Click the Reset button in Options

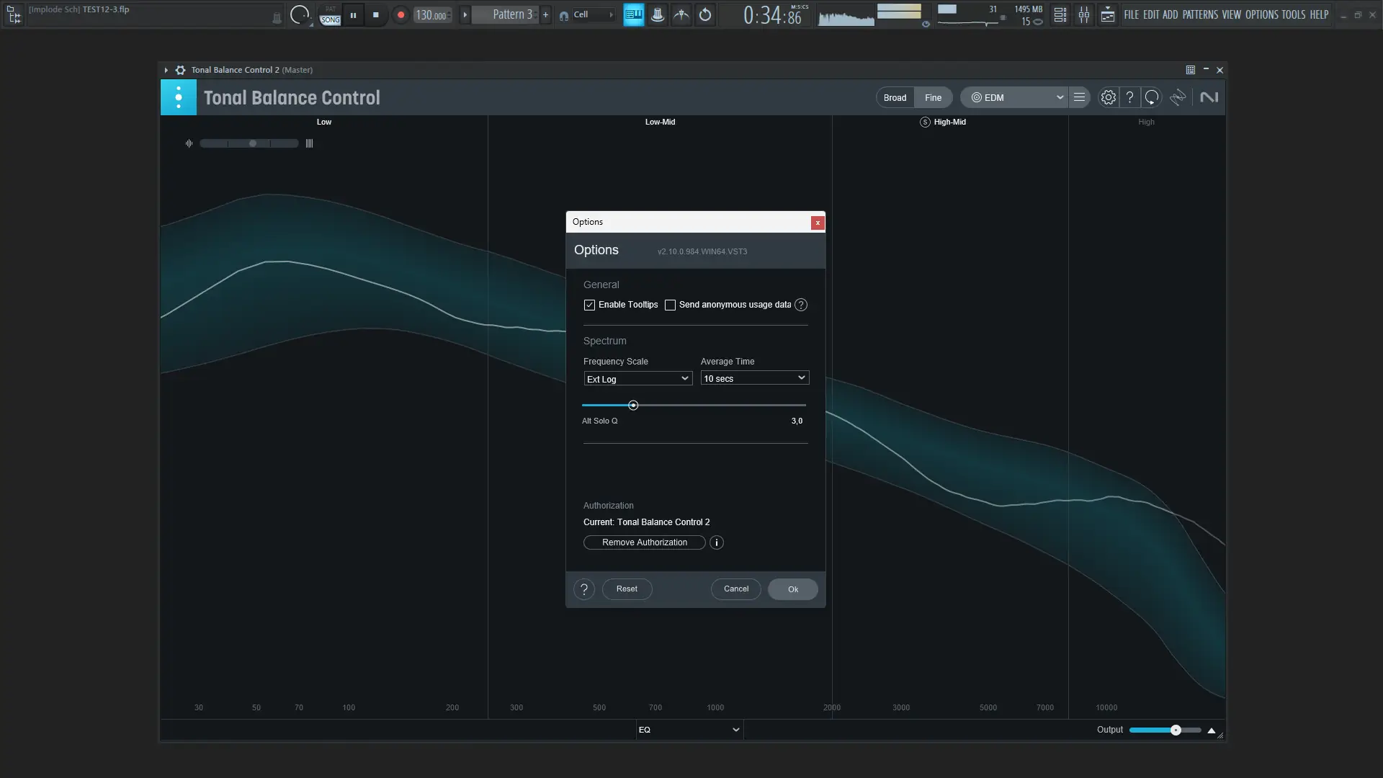(627, 589)
